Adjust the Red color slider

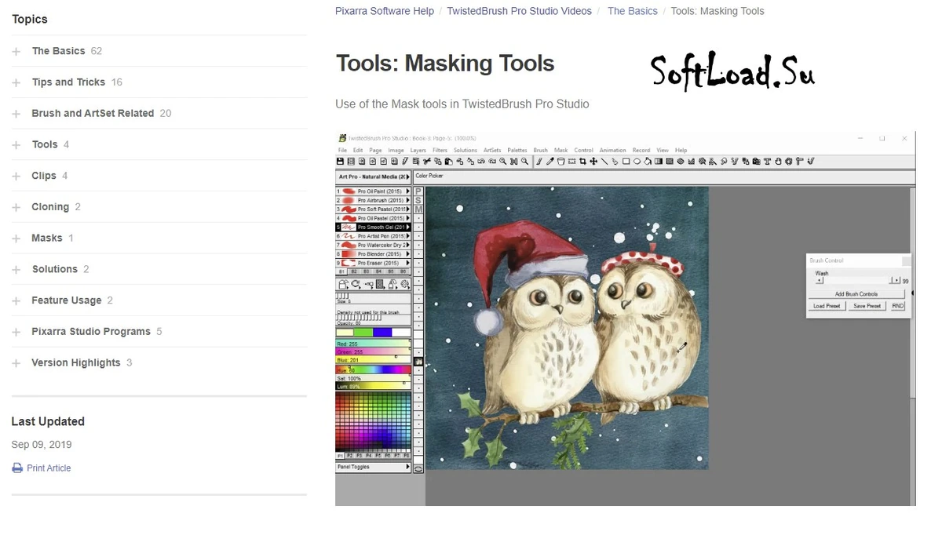(374, 344)
